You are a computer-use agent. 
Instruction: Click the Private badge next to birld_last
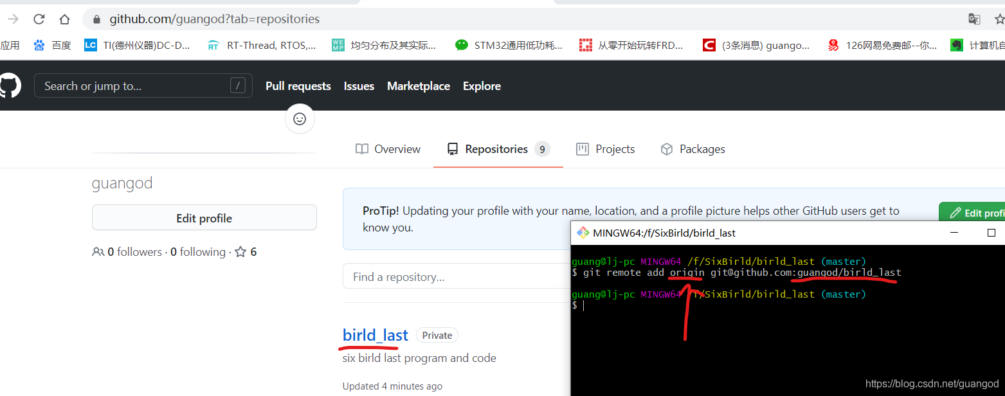point(437,336)
